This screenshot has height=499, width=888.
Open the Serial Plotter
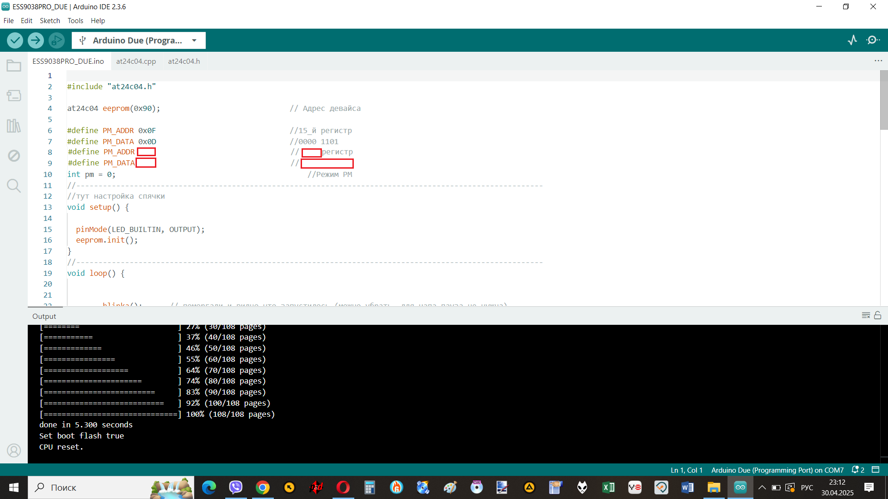point(852,40)
